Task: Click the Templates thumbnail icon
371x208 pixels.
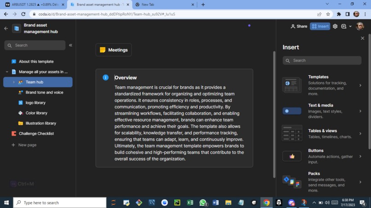Action: tap(292, 85)
